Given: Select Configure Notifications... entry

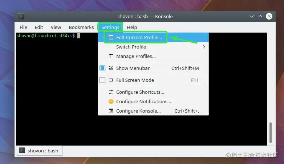Looking at the screenshot, I should click(x=153, y=101).
